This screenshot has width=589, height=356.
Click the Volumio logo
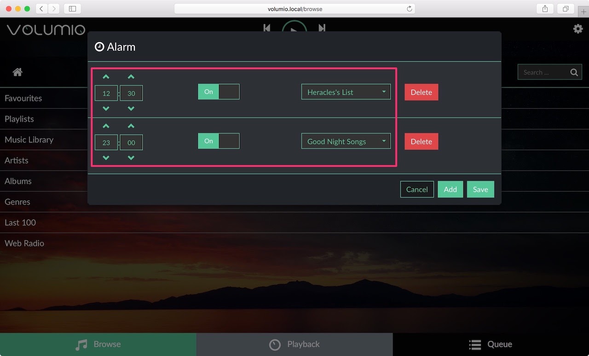[x=46, y=30]
